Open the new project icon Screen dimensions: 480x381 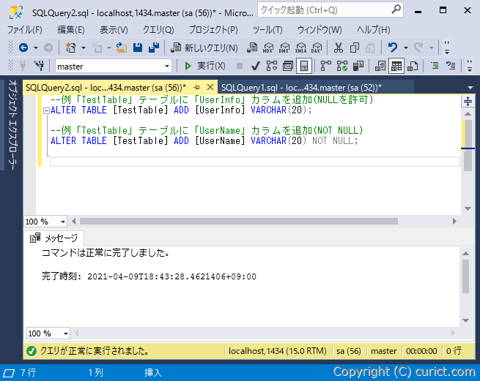point(71,48)
